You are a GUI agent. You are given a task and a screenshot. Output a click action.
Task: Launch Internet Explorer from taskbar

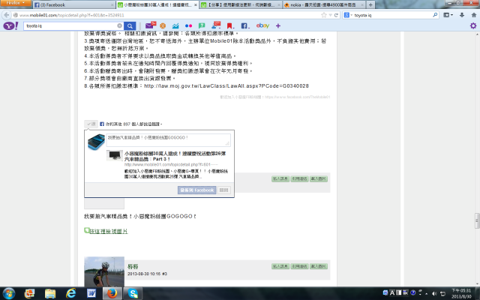point(70,293)
